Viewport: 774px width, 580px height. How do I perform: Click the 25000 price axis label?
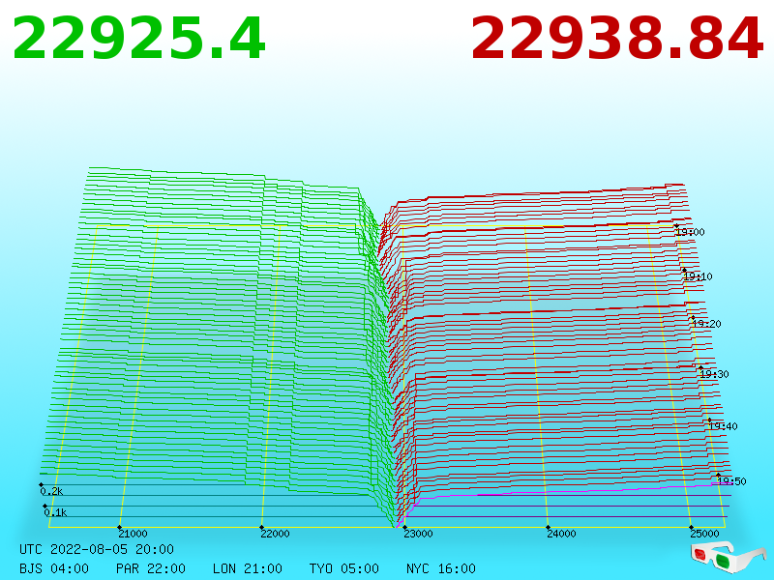704,534
